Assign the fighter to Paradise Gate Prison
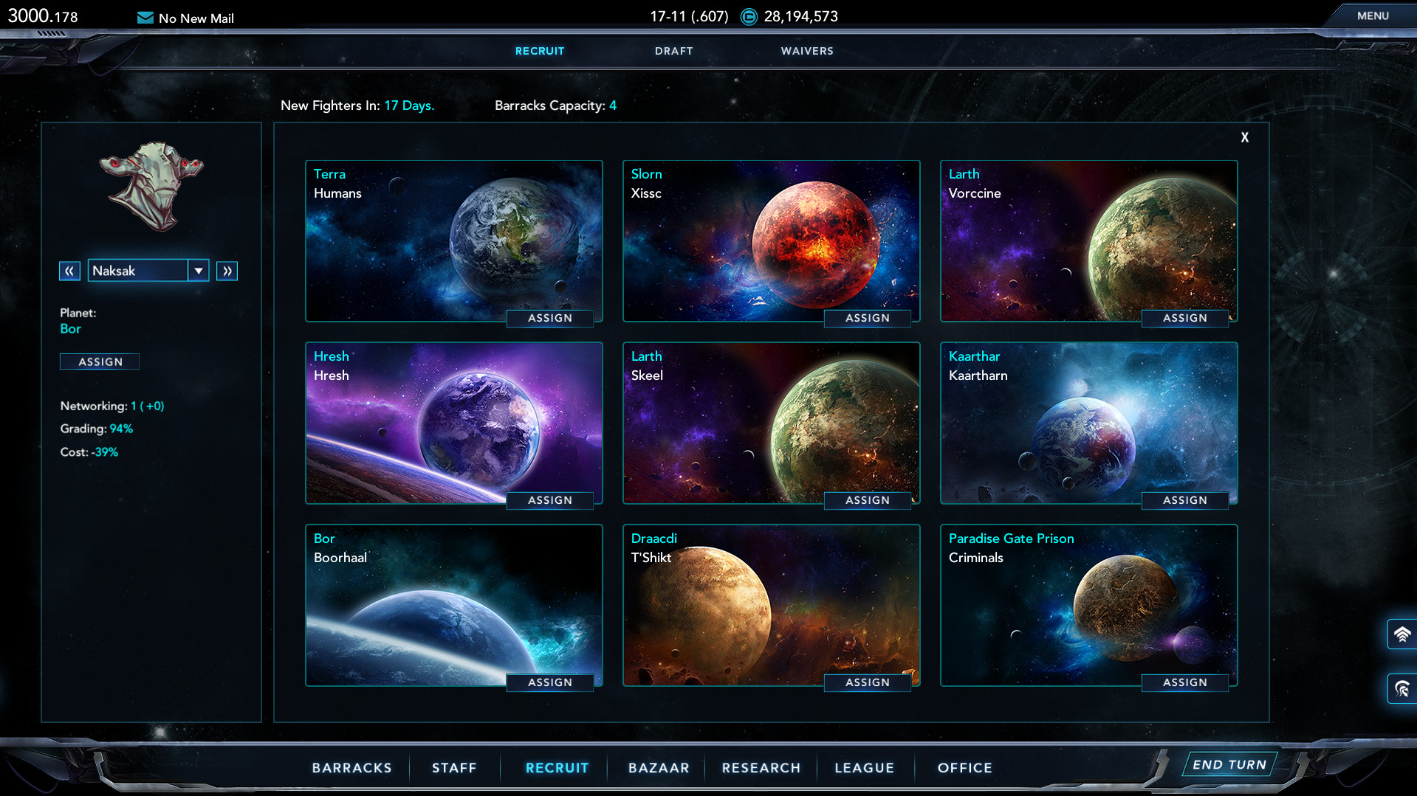This screenshot has height=796, width=1417. coord(1184,682)
